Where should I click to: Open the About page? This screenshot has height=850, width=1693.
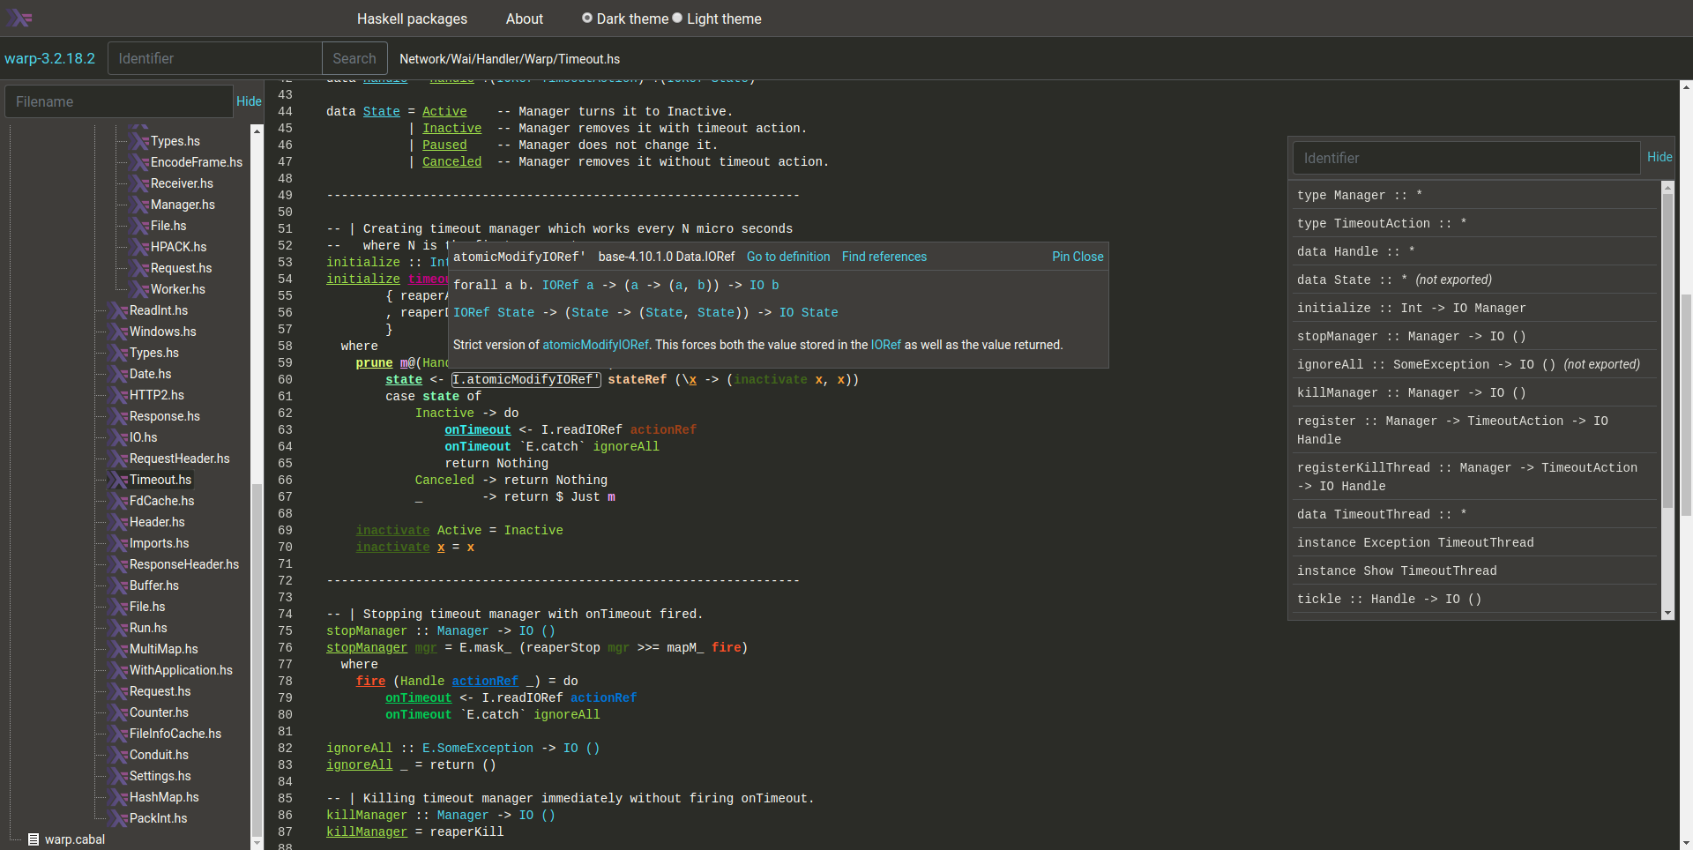click(x=524, y=19)
